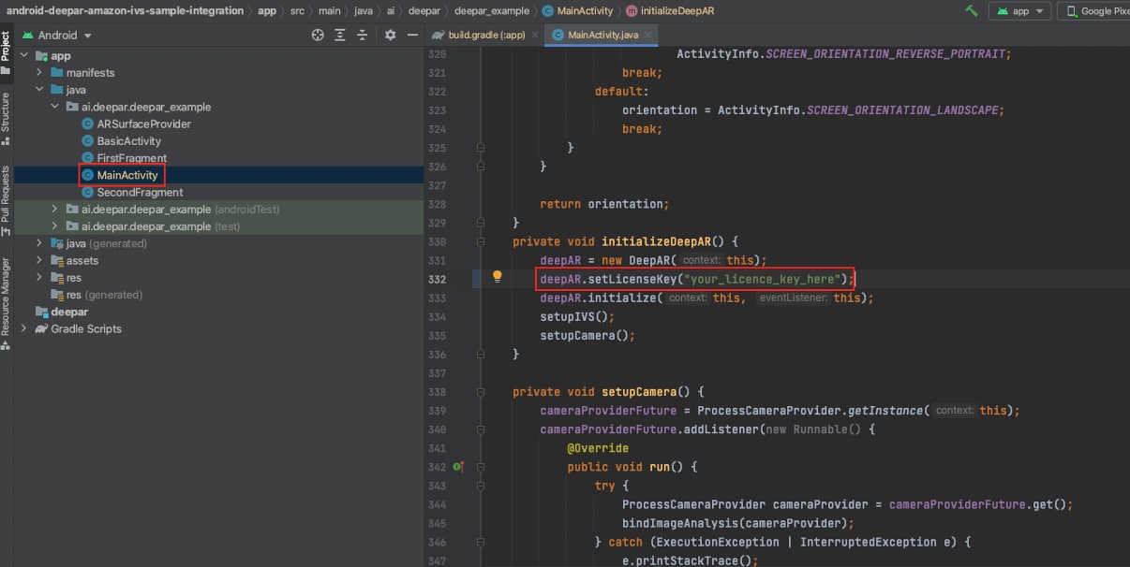Toggle the Structure tool window
Screen dimensions: 1130x567
point(6,118)
